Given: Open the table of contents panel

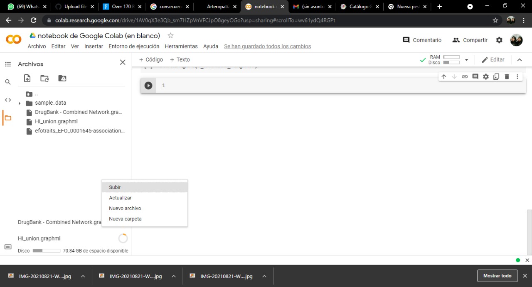Looking at the screenshot, I should (8, 64).
